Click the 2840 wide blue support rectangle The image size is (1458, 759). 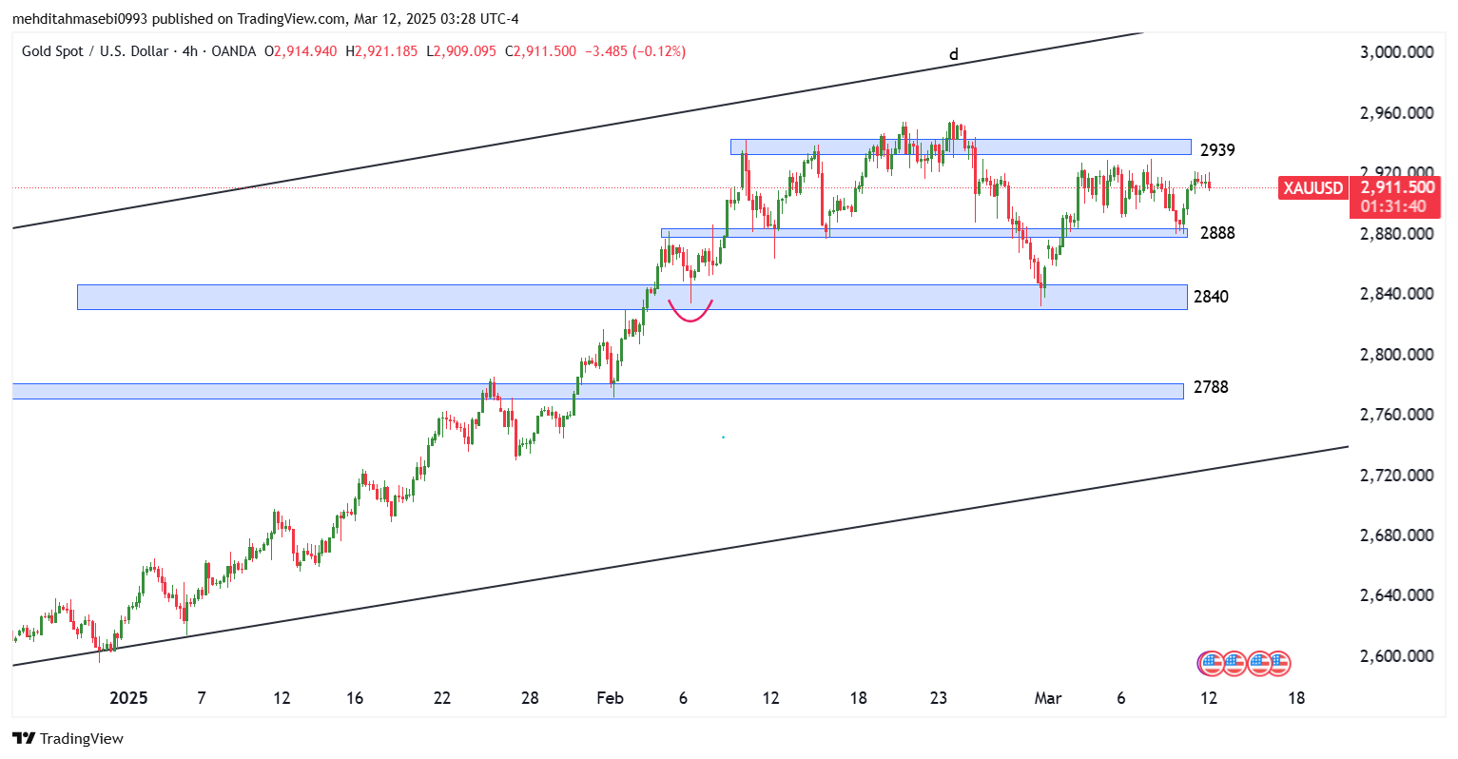tap(632, 297)
